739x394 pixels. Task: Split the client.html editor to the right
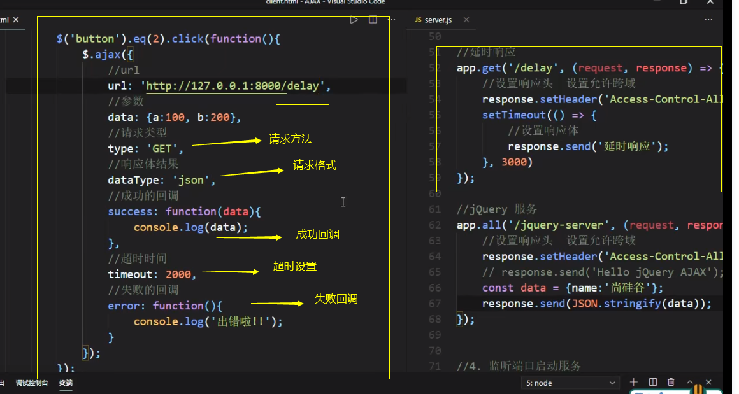tap(373, 20)
